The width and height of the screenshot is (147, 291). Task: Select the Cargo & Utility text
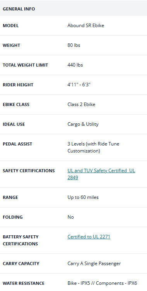[83, 124]
